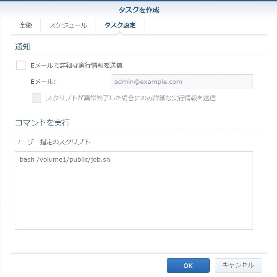Open the スケジュール tab
The height and width of the screenshot is (277, 277).
68,25
